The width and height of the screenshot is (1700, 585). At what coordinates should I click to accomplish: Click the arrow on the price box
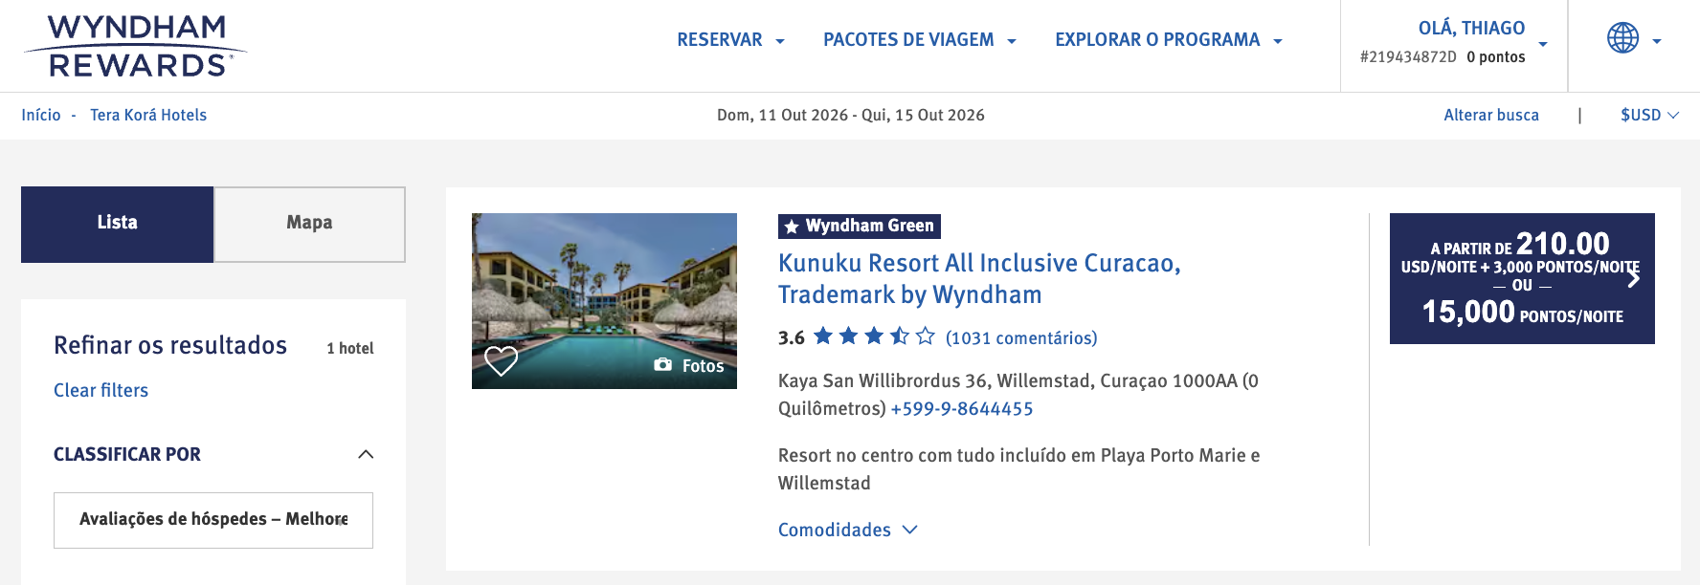(1633, 277)
